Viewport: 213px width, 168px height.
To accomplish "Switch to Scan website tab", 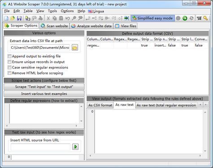I will click(54, 26).
